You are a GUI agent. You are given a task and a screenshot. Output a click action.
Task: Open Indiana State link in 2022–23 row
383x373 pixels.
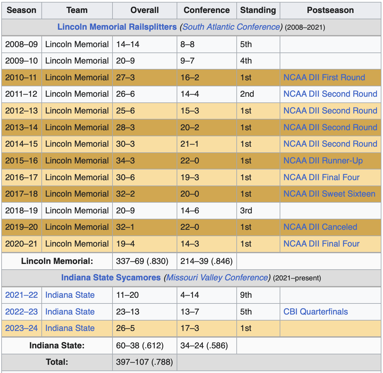point(70,312)
